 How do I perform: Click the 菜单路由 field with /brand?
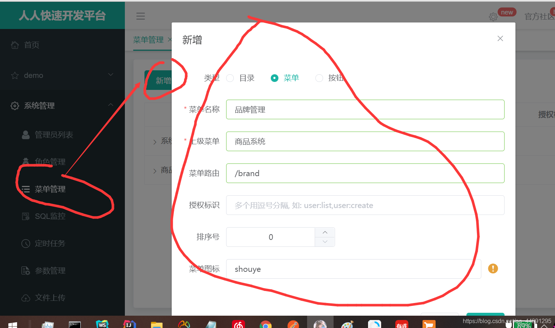click(x=365, y=173)
